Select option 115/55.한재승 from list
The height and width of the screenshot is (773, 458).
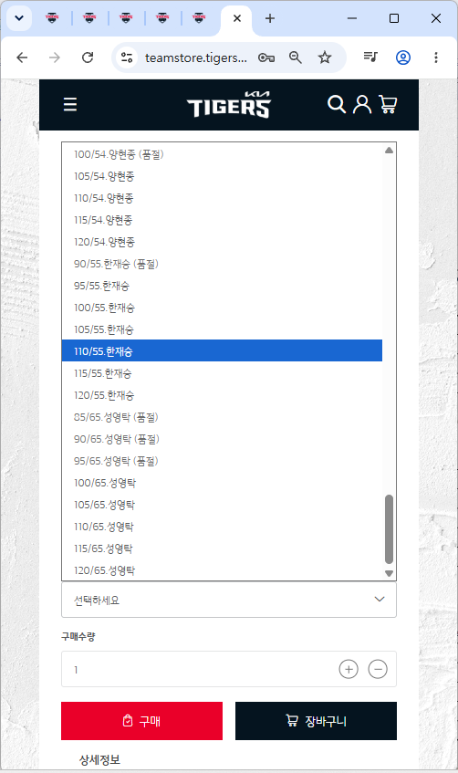click(x=222, y=373)
